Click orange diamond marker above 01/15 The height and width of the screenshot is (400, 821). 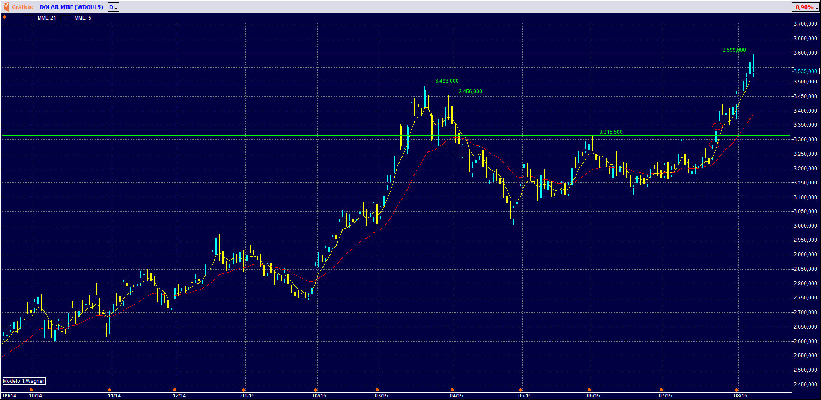243,390
